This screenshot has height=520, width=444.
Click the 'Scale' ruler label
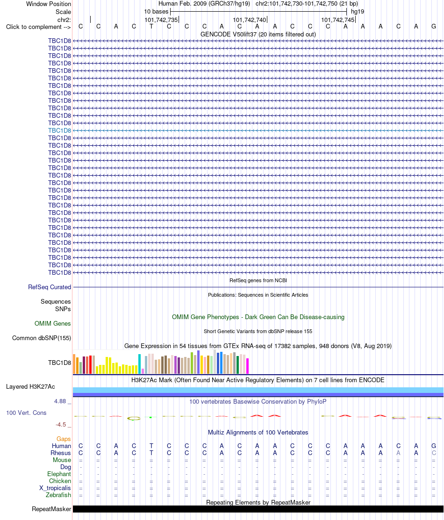pos(63,12)
